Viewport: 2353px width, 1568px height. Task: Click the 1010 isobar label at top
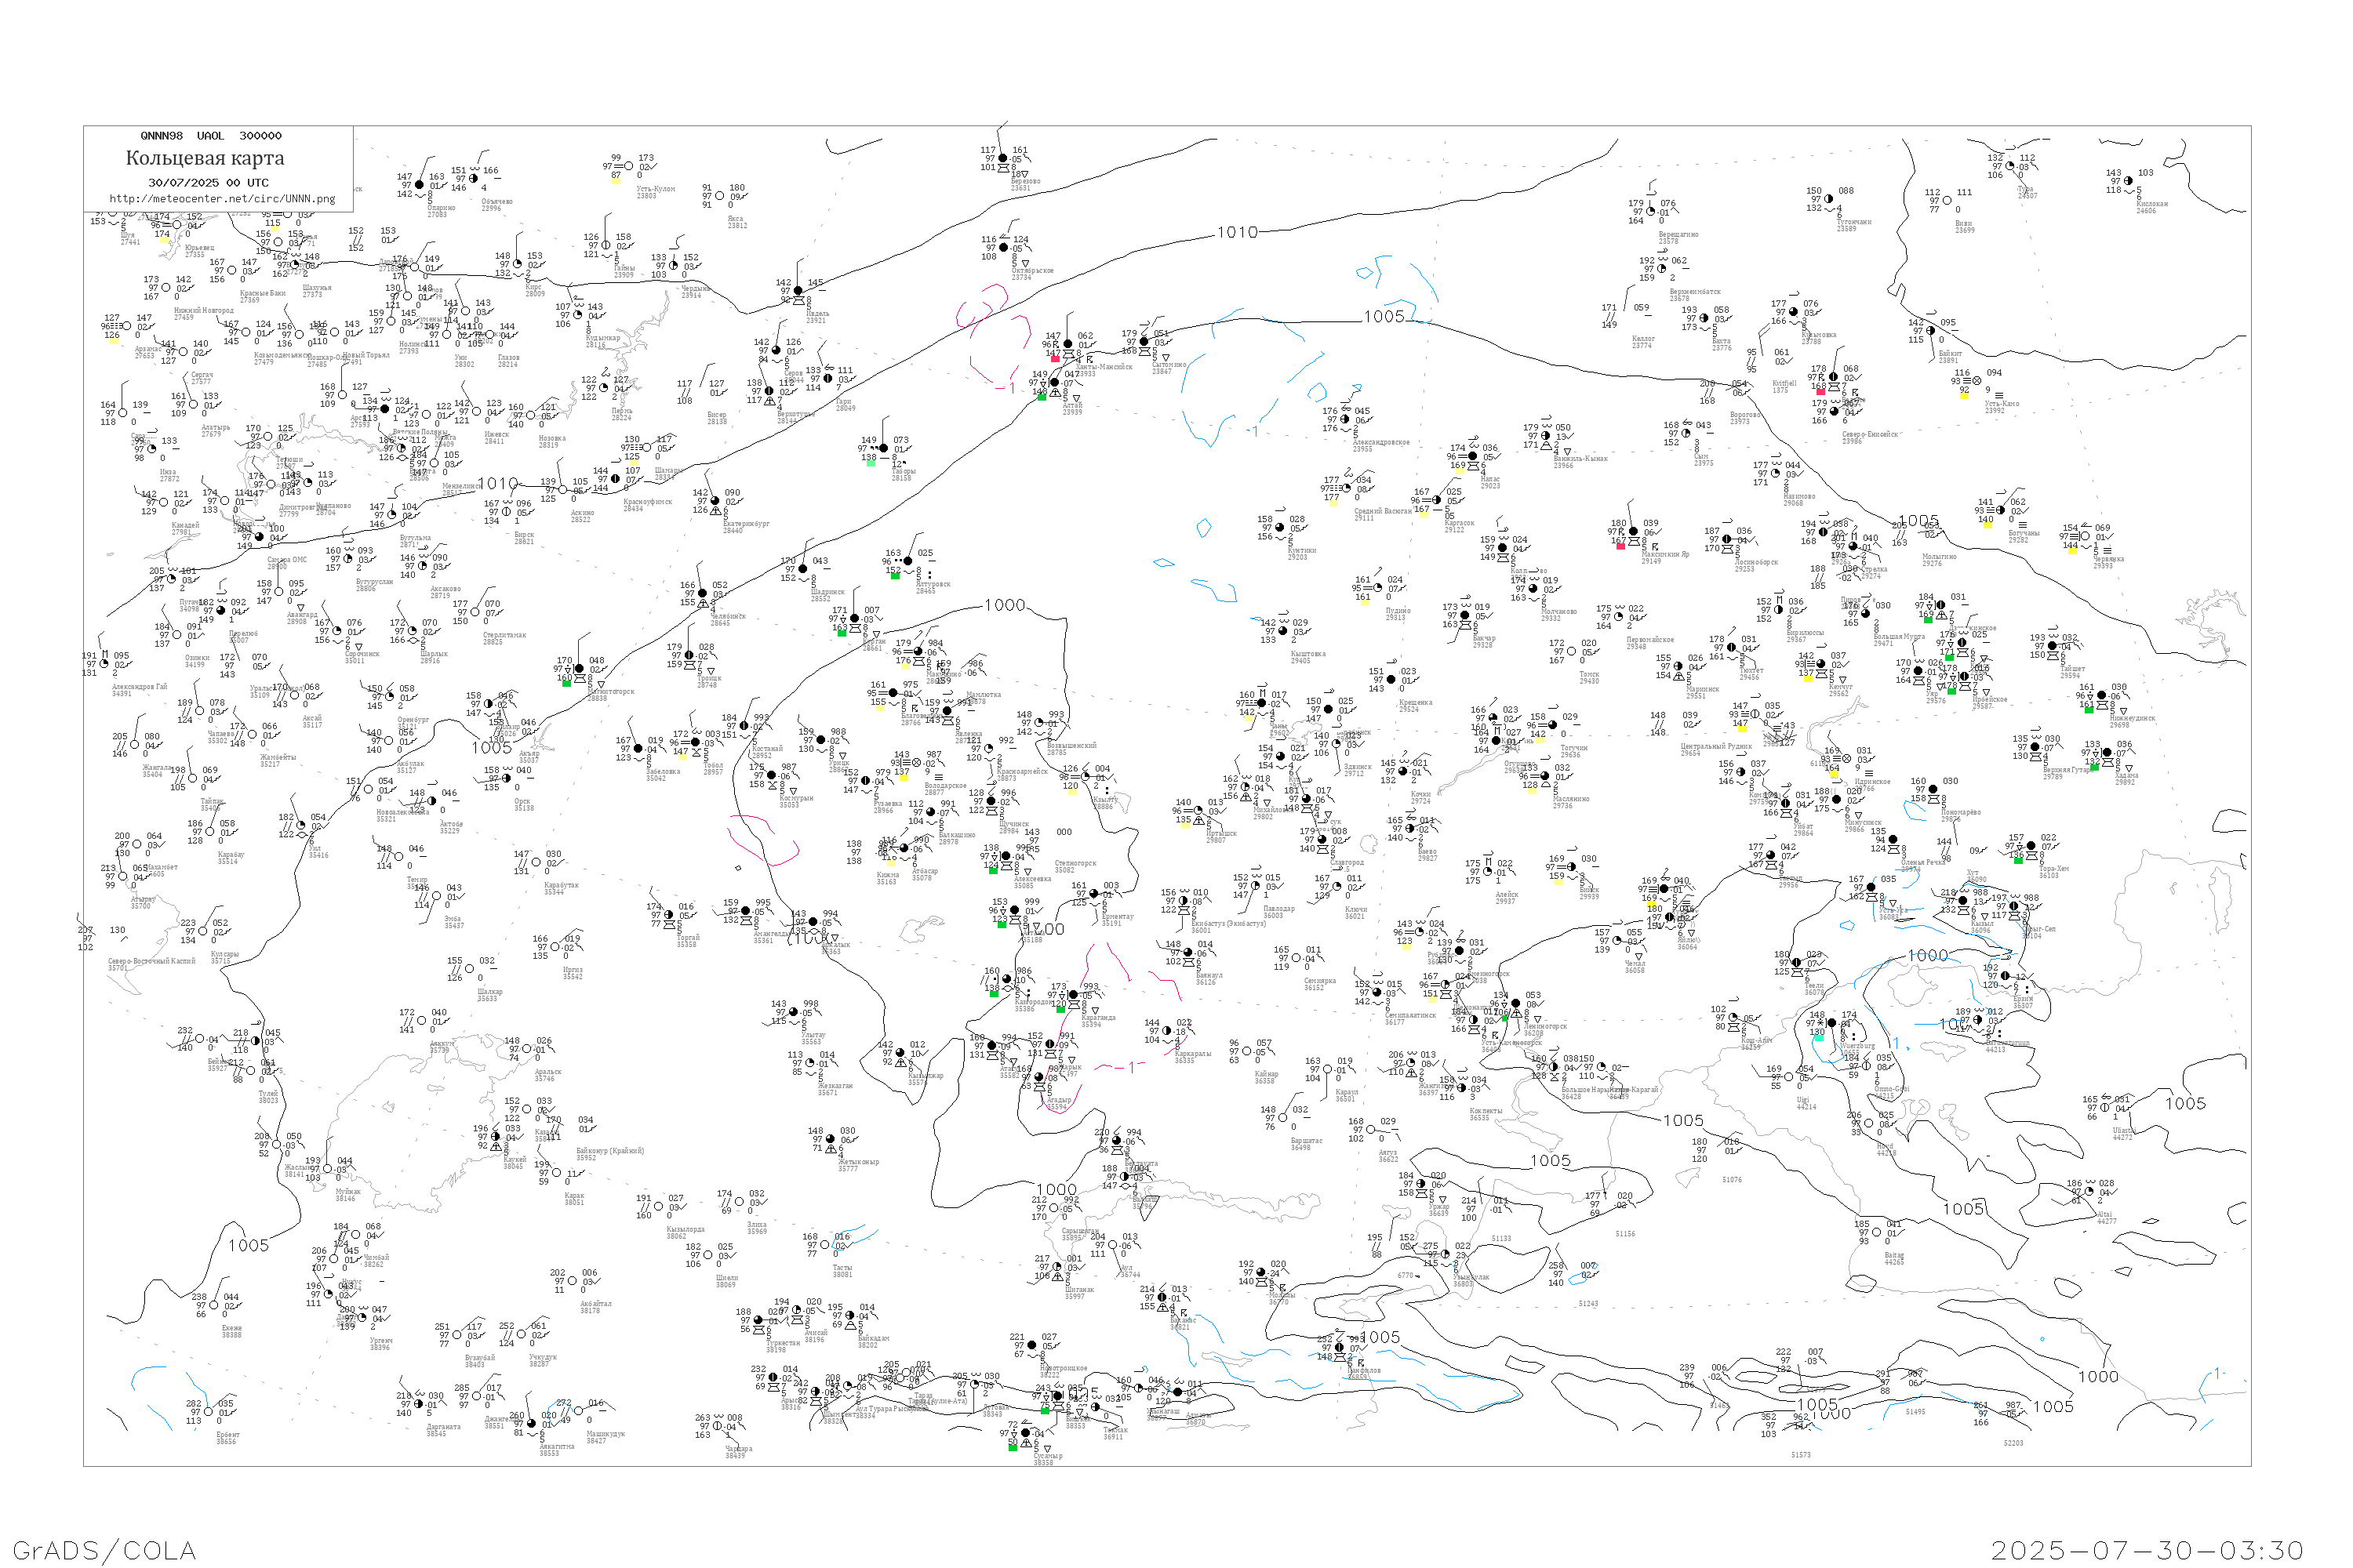pos(1238,232)
